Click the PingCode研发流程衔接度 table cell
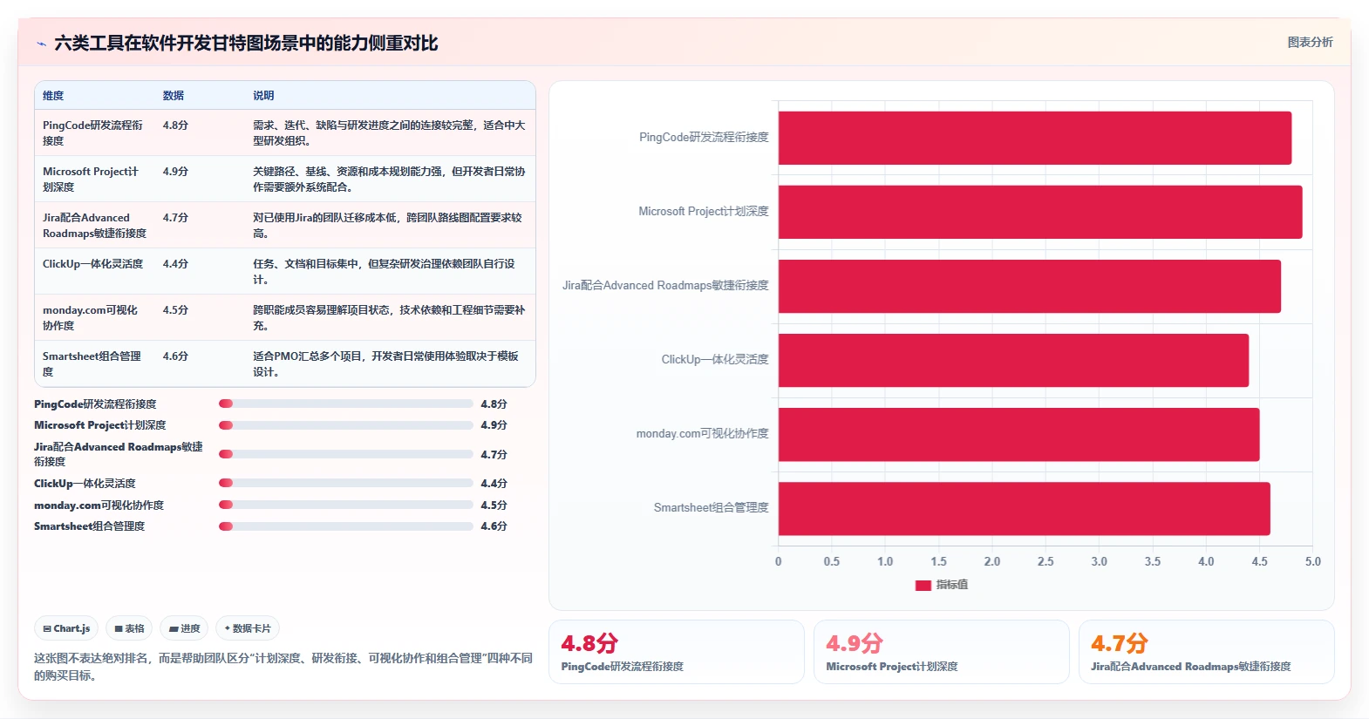This screenshot has width=1369, height=719. click(94, 133)
